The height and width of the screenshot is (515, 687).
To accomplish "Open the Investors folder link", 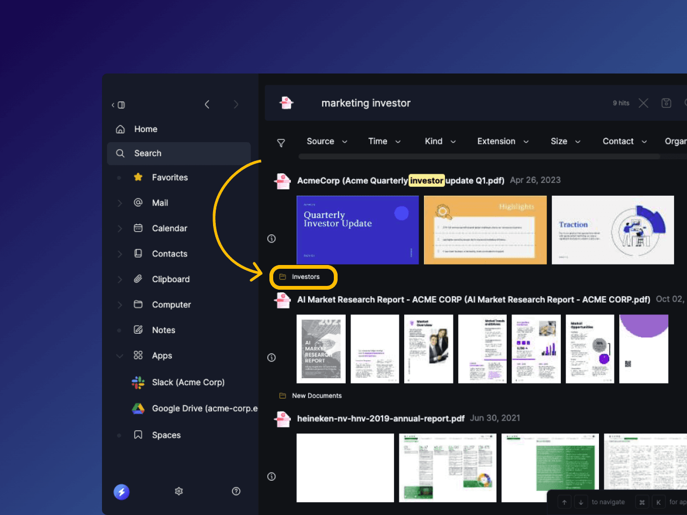I will (305, 277).
